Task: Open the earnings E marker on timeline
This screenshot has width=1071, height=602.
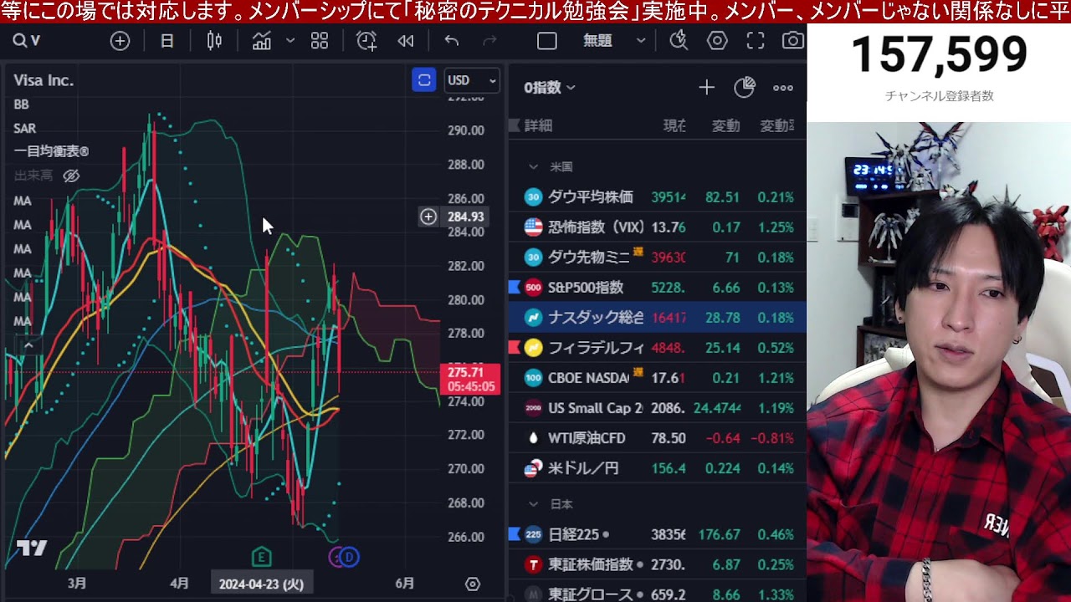Action: pyautogui.click(x=261, y=557)
